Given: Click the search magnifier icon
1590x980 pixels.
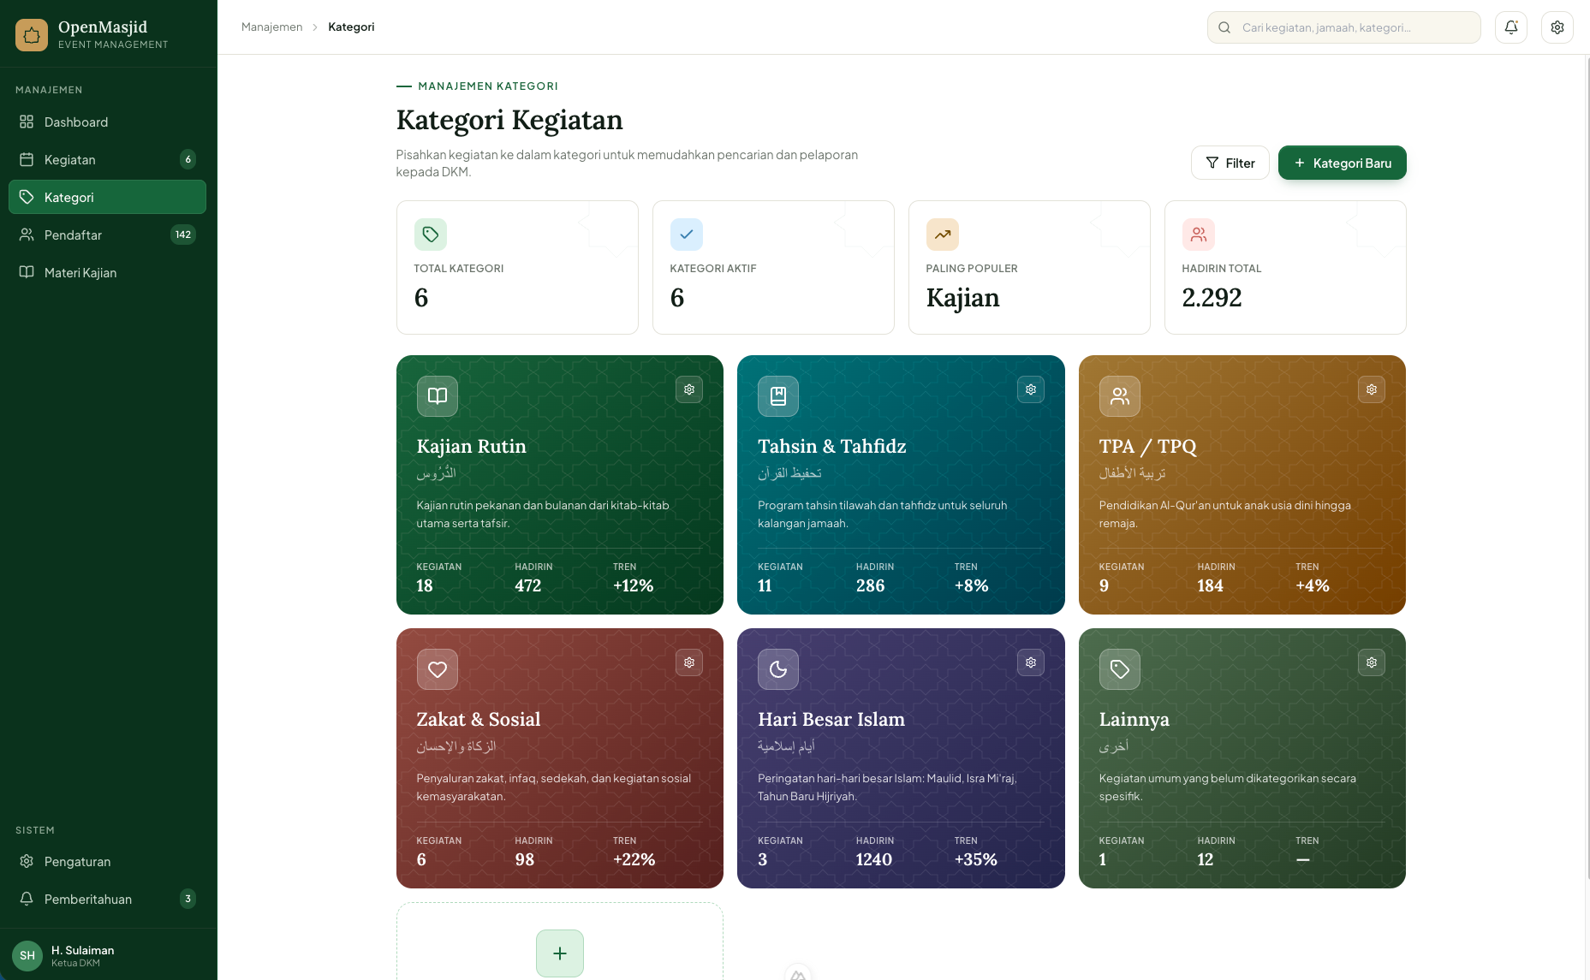Looking at the screenshot, I should 1224,27.
